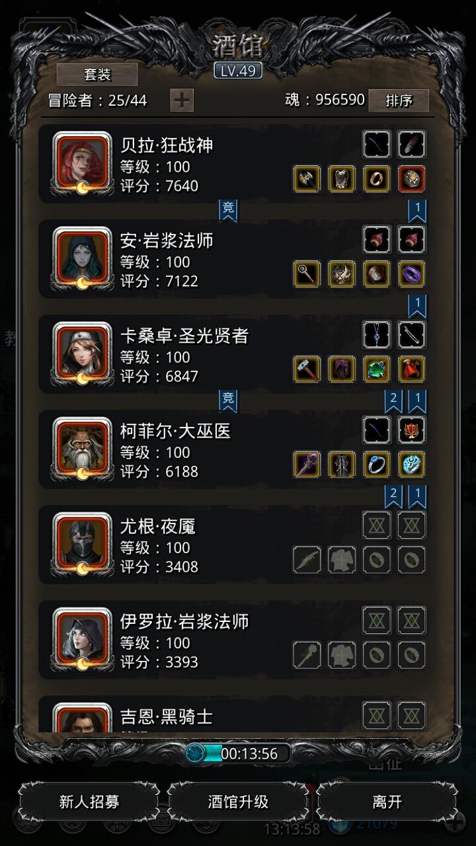Click the 新人招募 recruit button
The height and width of the screenshot is (846, 476).
89,802
